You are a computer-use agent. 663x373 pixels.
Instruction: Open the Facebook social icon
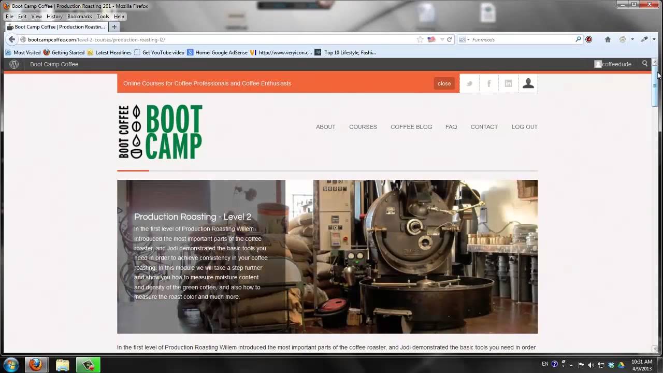[489, 83]
